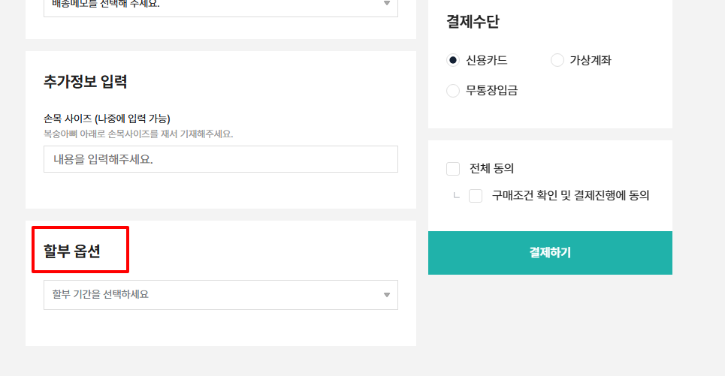Click the 전체 동의 label text
The image size is (725, 376).
click(491, 169)
